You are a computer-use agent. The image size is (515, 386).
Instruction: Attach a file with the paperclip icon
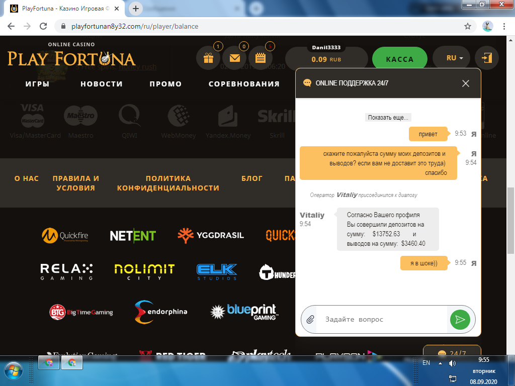click(310, 319)
